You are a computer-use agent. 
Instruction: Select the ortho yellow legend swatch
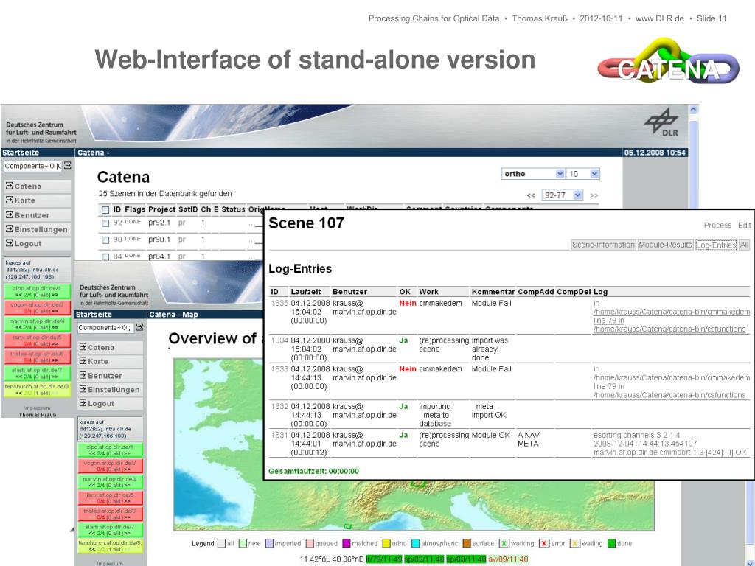coord(386,543)
